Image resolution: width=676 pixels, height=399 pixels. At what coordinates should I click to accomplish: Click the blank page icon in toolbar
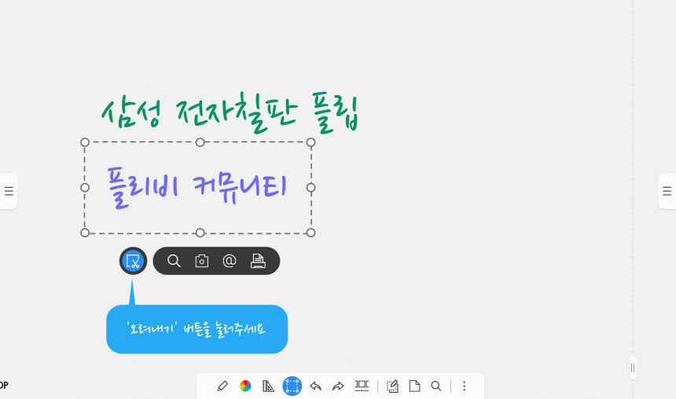[415, 386]
